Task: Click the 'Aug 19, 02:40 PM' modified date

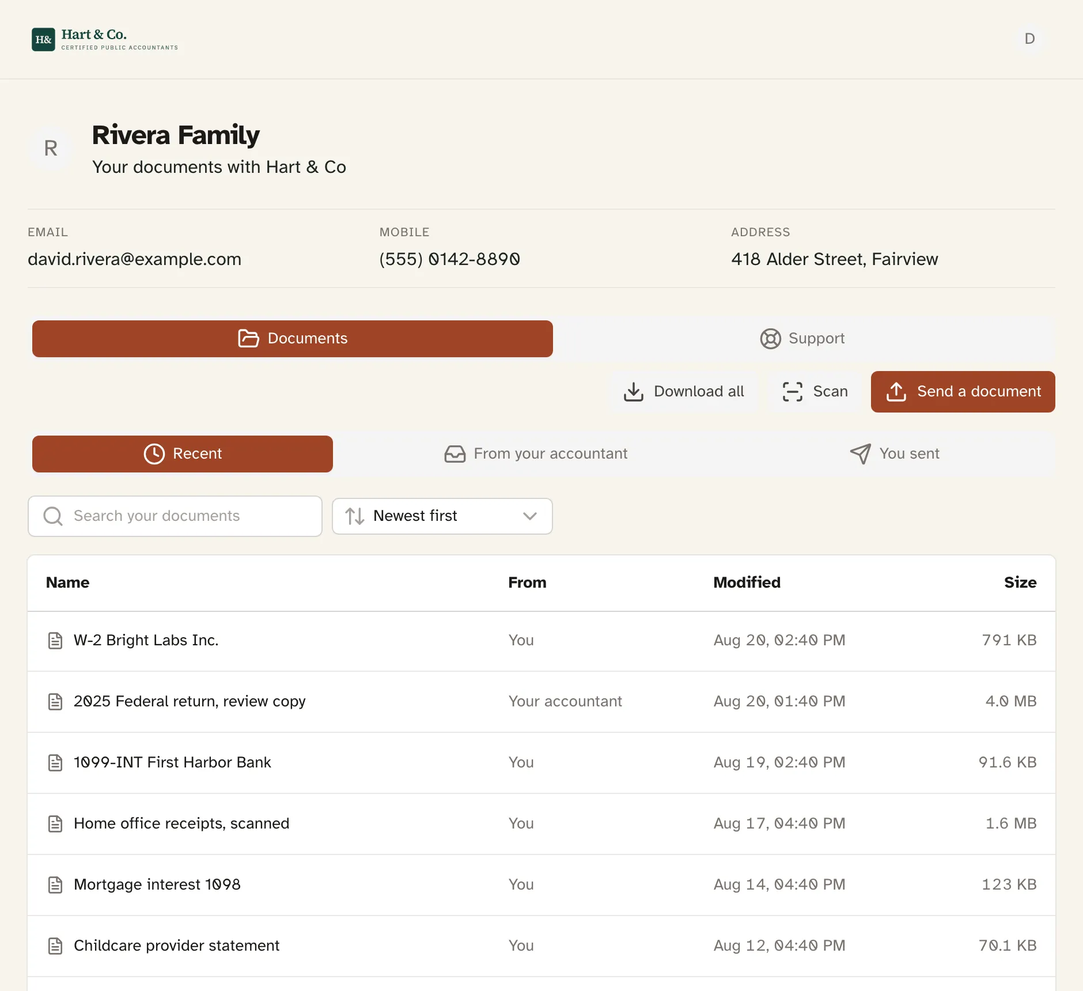Action: 779,763
